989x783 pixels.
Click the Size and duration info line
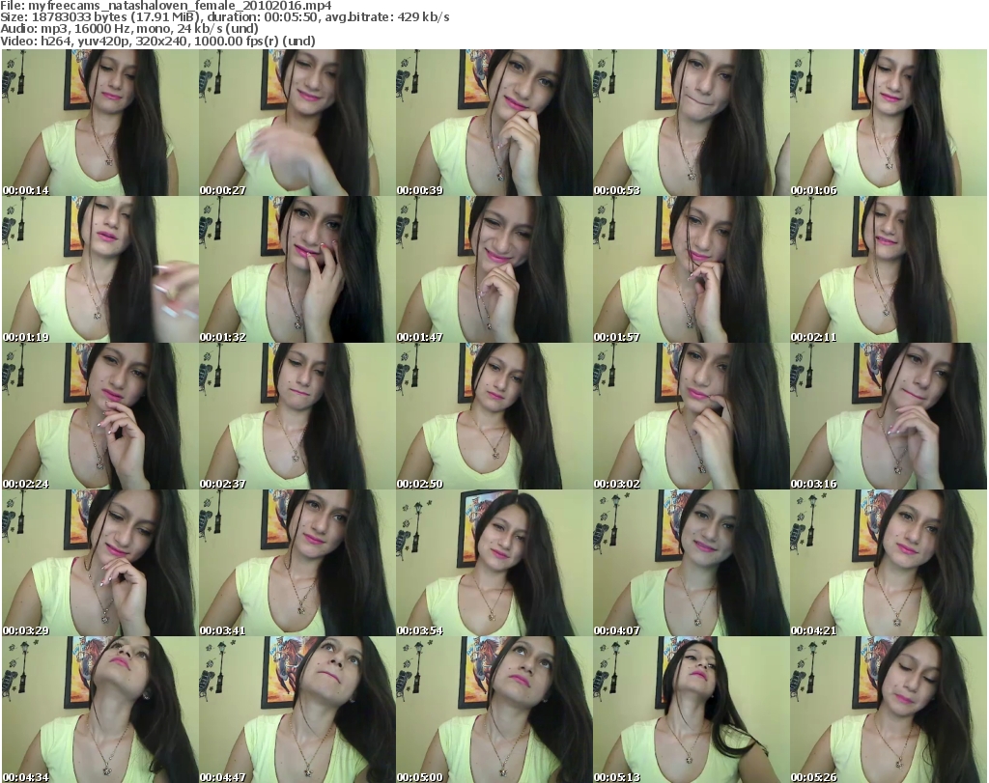click(x=224, y=17)
